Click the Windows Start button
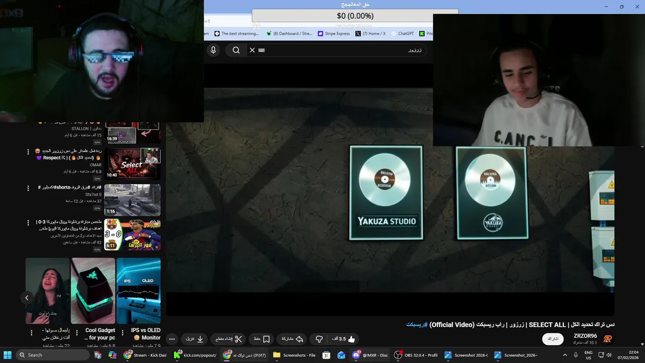Viewport: 645px width, 363px height. (8, 355)
